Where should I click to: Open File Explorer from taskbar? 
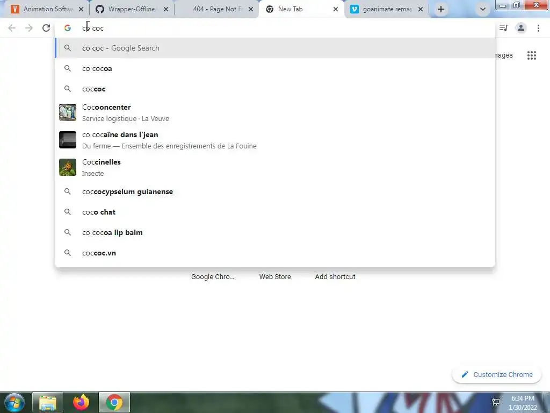click(x=48, y=402)
